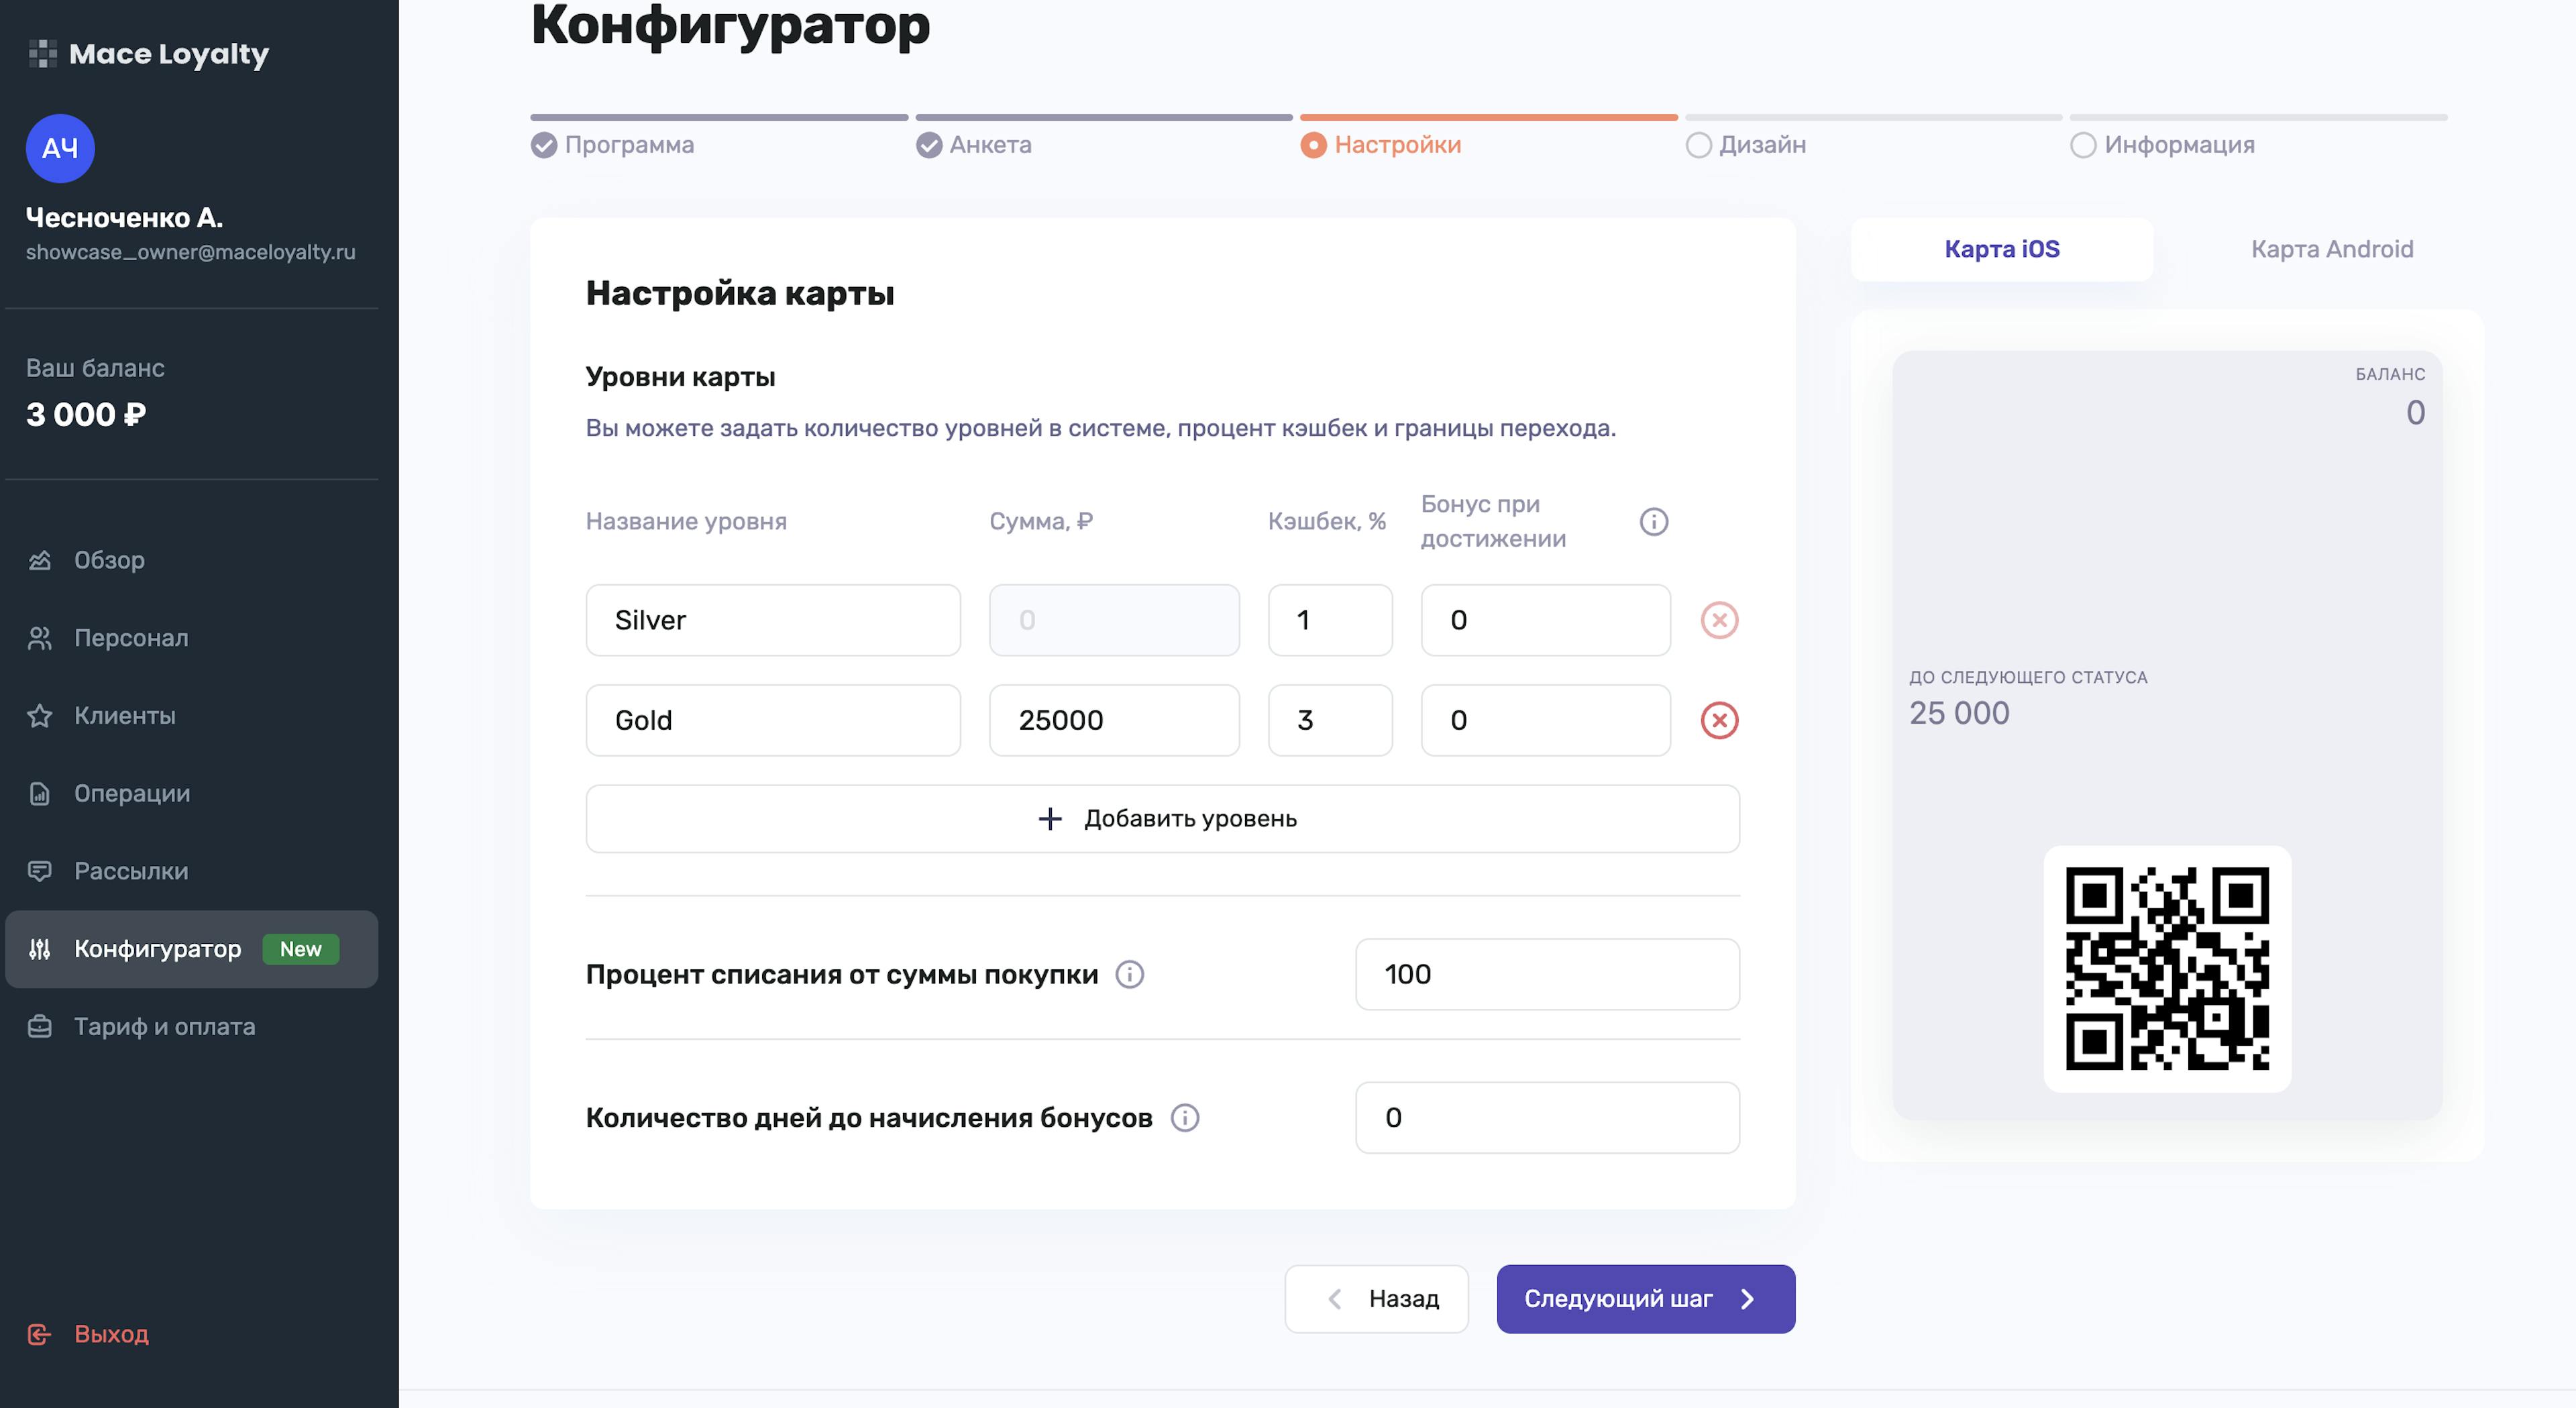
Task: Open Клиенты via the star icon
Action: click(x=40, y=715)
